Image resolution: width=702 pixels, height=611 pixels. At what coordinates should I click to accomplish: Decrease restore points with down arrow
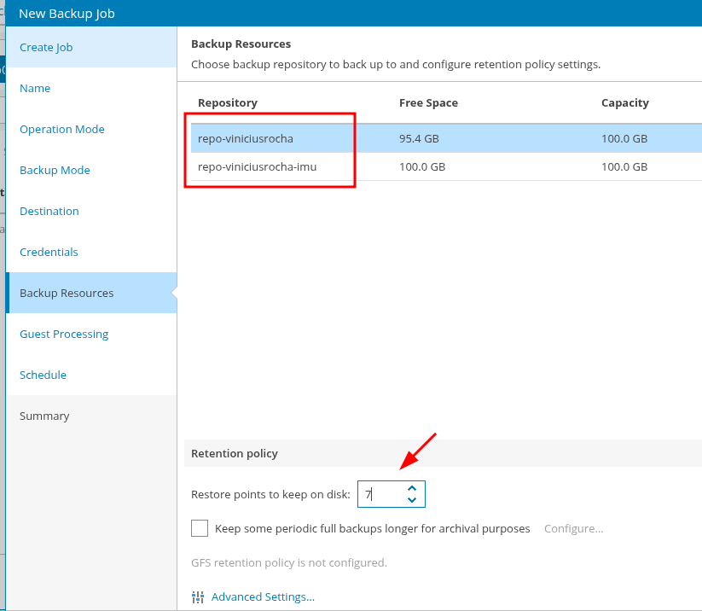(x=412, y=500)
